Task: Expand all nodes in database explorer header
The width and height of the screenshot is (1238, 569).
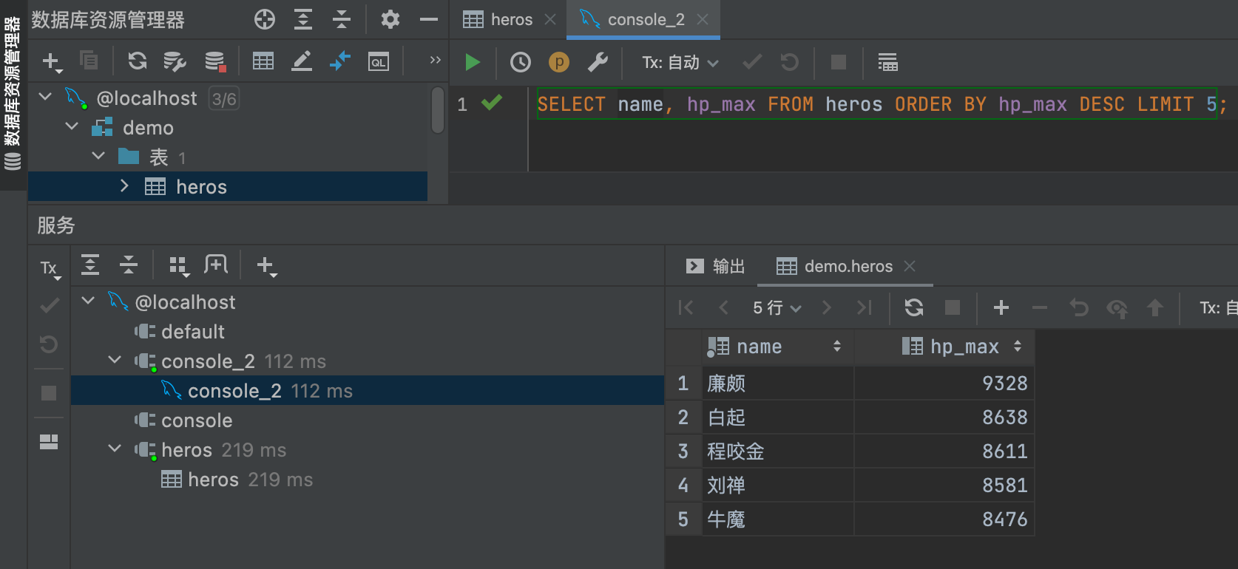Action: pos(303,20)
